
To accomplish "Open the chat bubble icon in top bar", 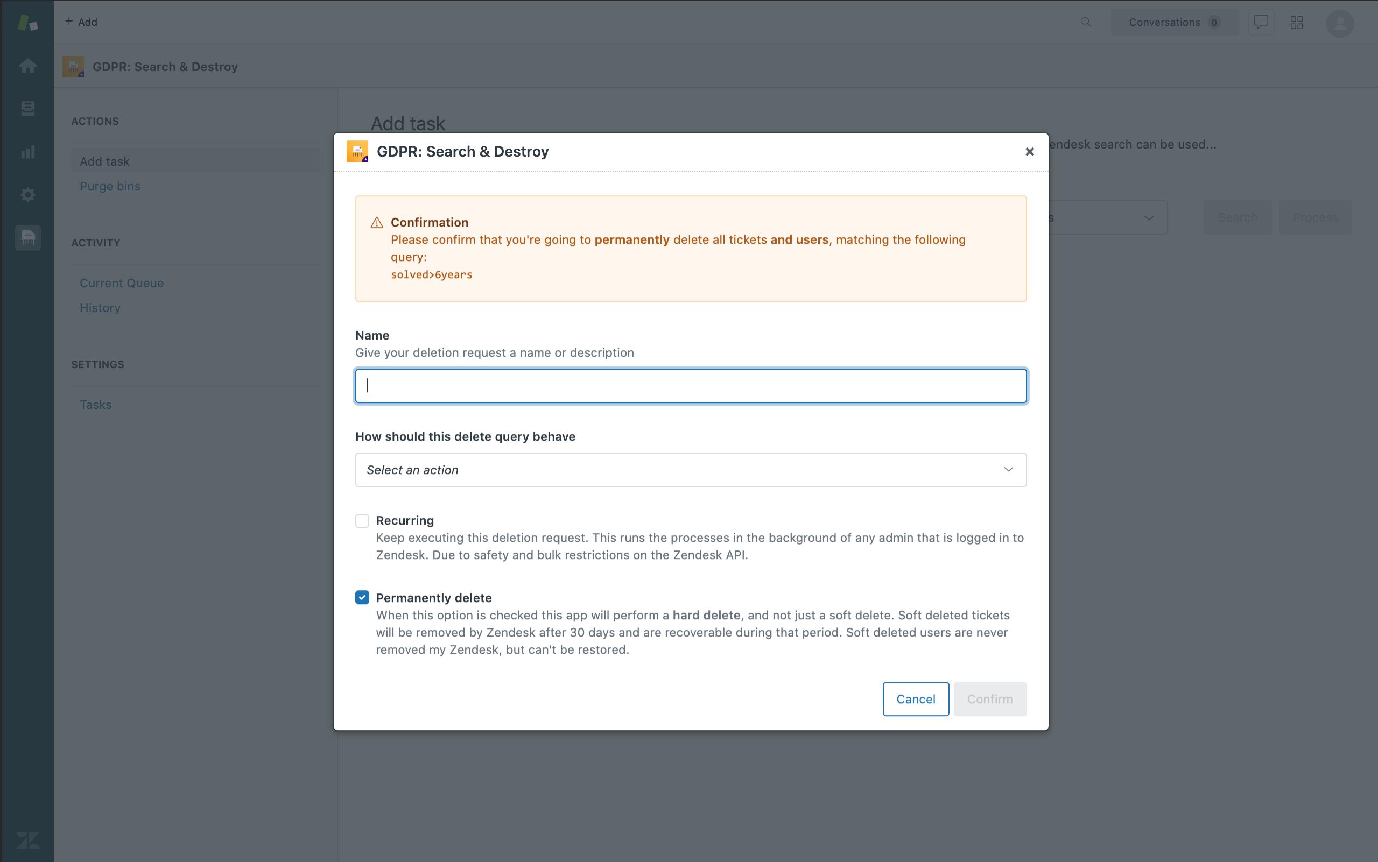I will [x=1261, y=22].
